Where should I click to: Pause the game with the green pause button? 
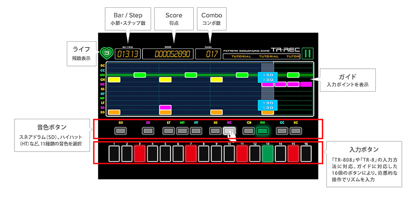click(x=307, y=53)
